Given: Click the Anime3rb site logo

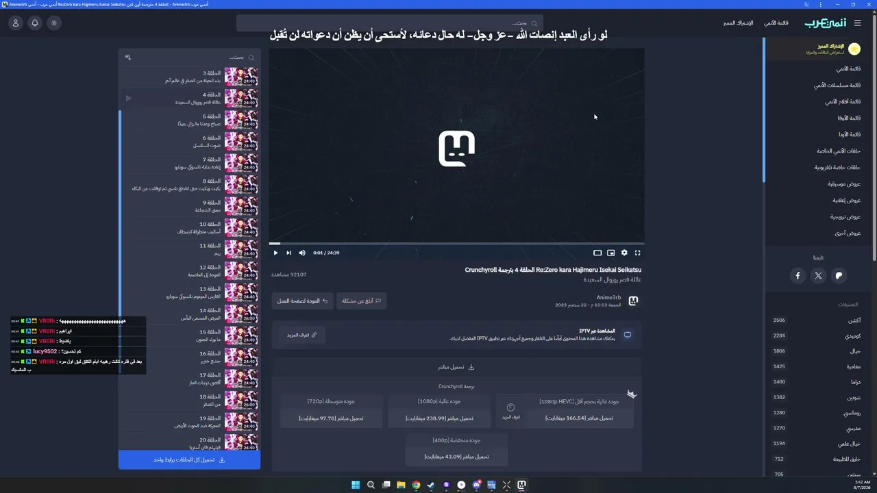Looking at the screenshot, I should 824,23.
